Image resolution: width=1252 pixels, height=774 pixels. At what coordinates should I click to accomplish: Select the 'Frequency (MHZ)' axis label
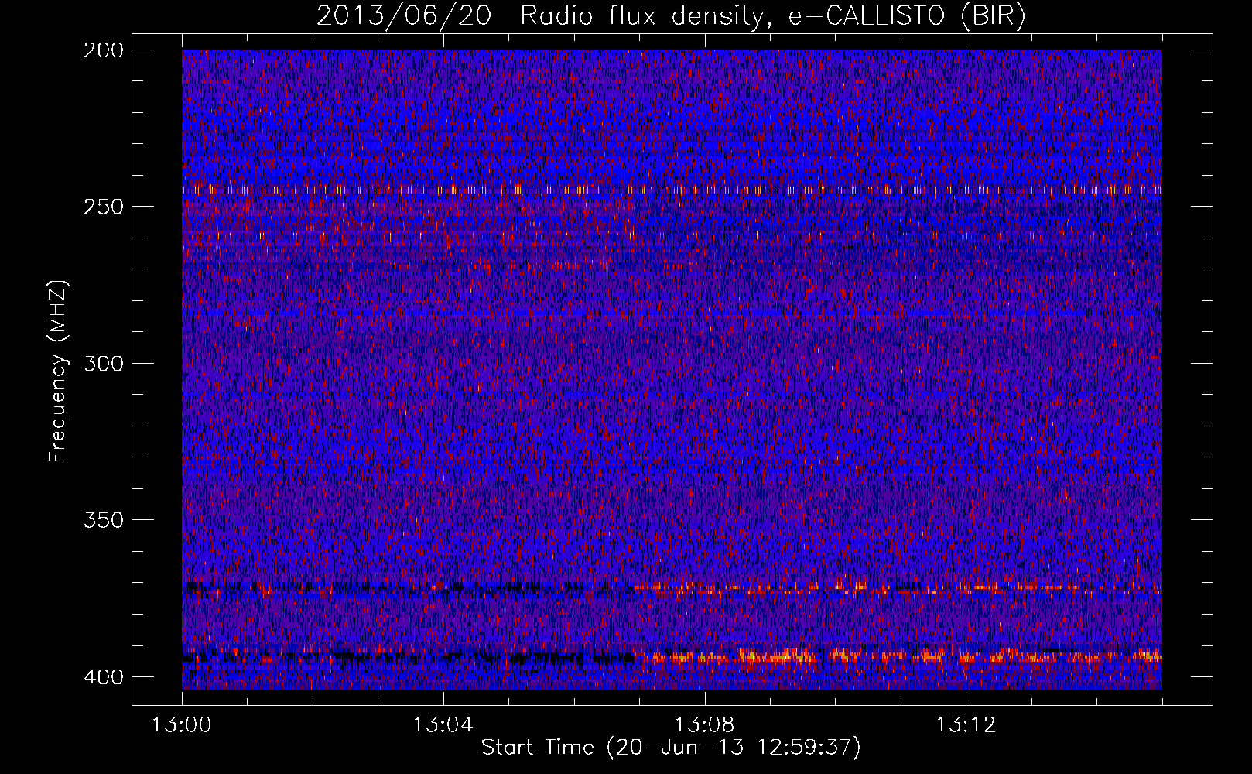pos(58,372)
